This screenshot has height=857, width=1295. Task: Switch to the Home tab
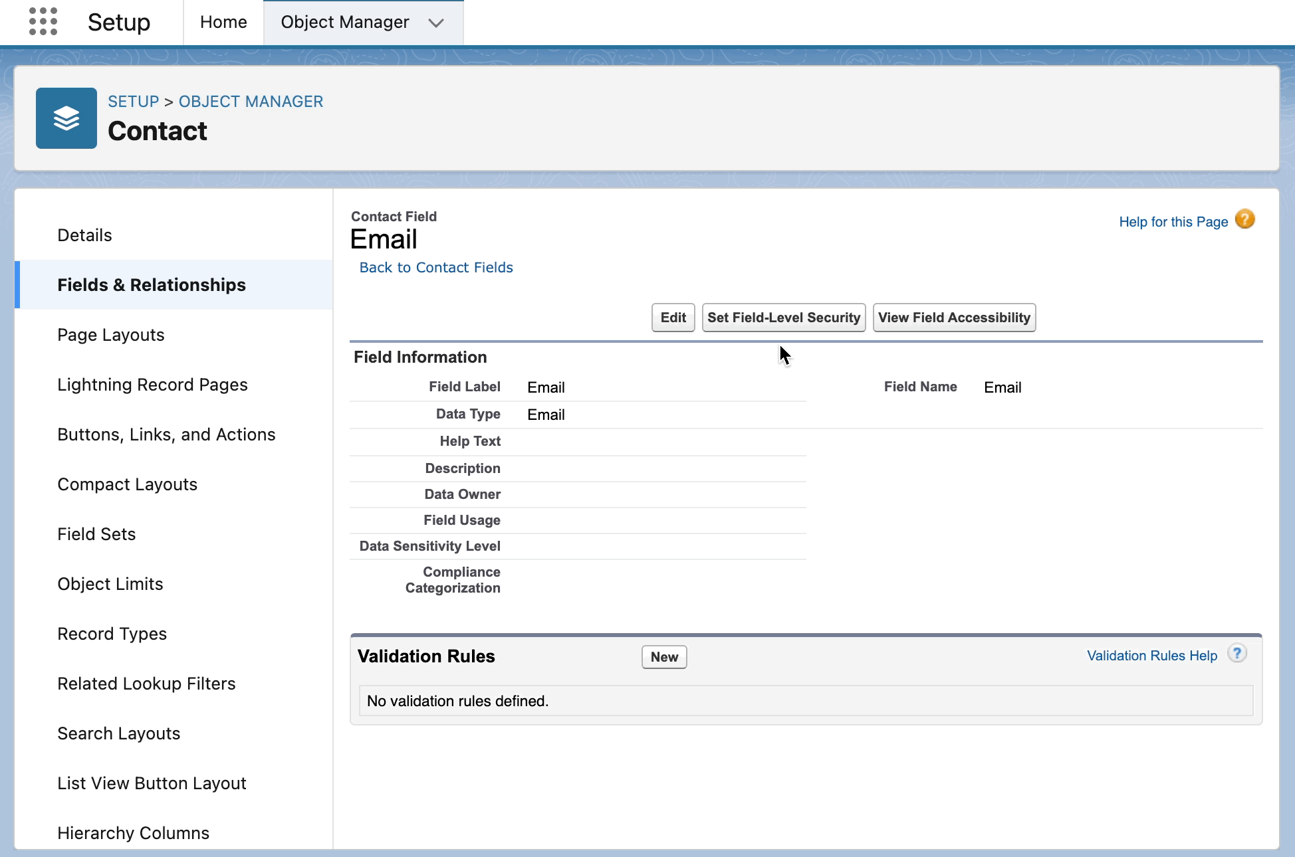(223, 23)
